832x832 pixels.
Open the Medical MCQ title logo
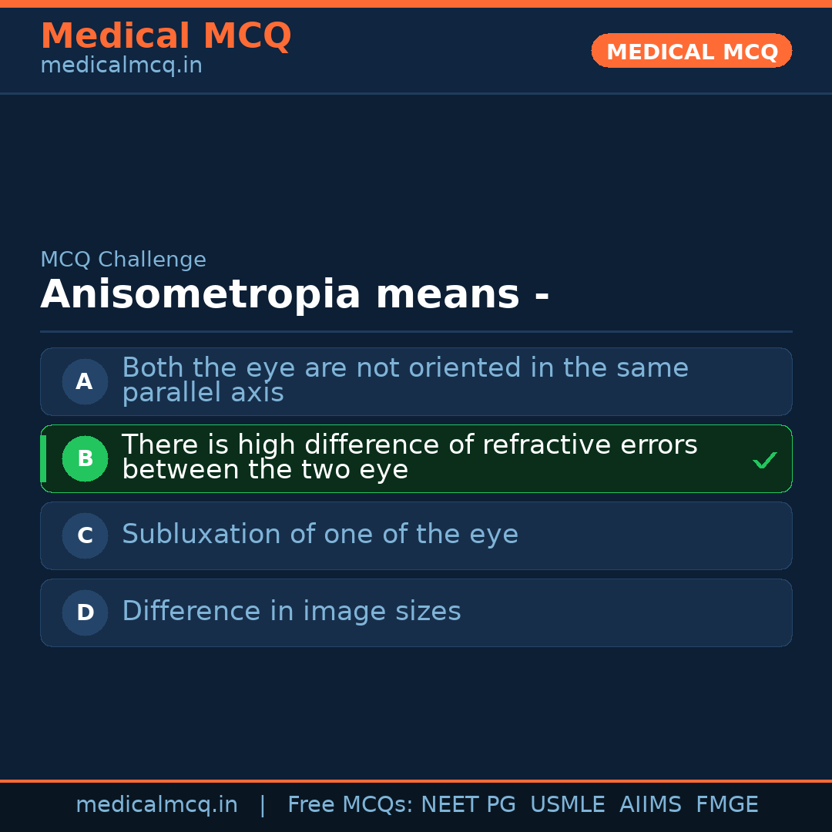click(x=166, y=36)
